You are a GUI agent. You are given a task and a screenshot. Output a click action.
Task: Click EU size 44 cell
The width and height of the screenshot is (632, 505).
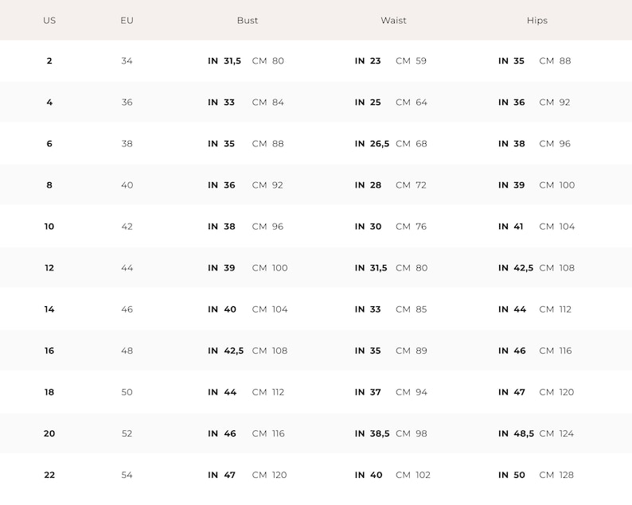pos(127,268)
